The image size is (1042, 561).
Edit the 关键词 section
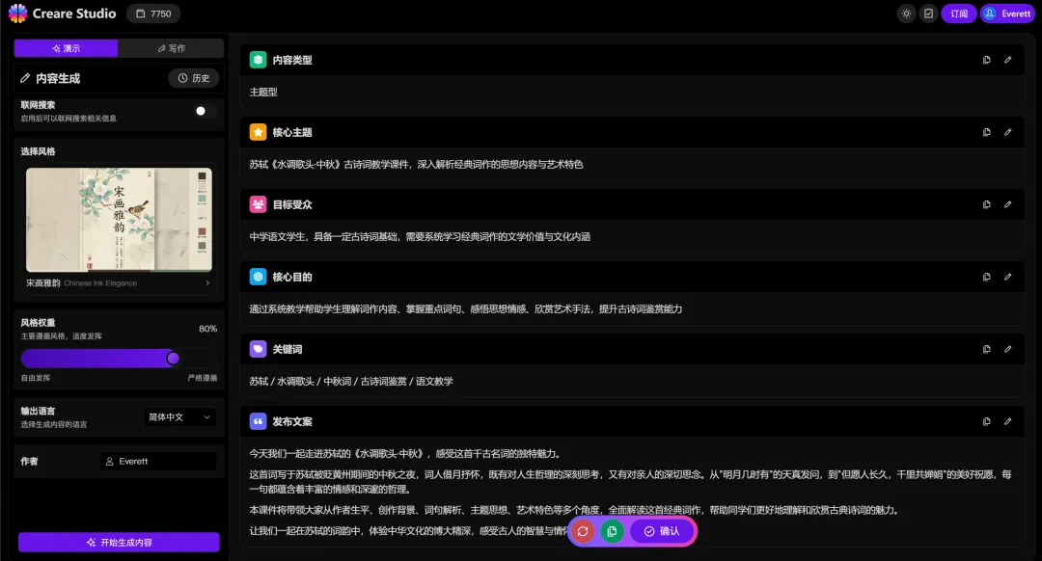1008,349
